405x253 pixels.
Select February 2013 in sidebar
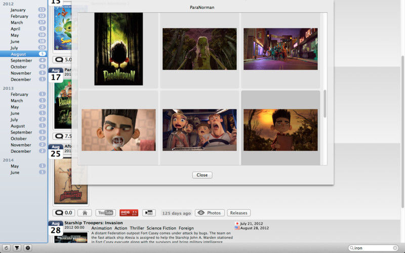point(24,94)
